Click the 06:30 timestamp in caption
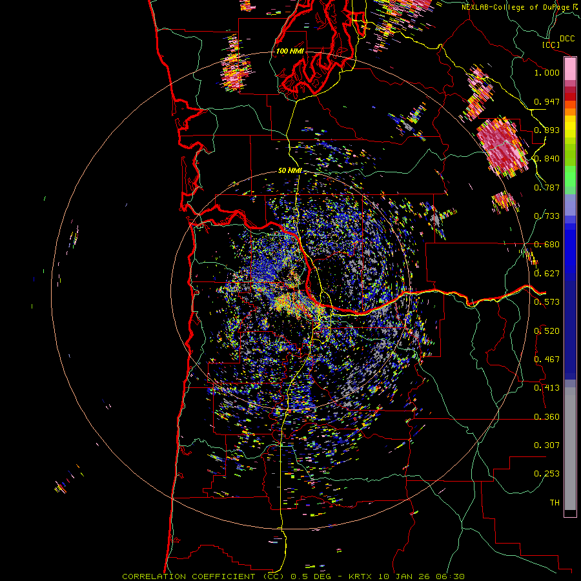 449,576
